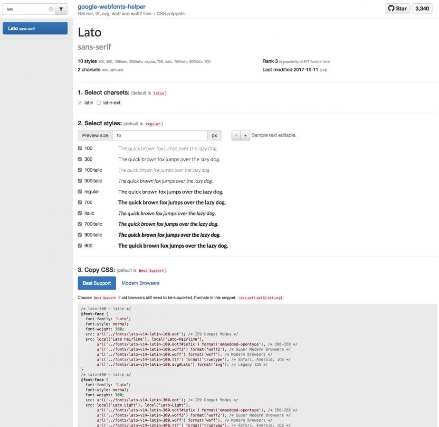Open the google-webfonts-helper title link
Image resolution: width=439 pixels, height=427 pixels.
click(x=112, y=7)
